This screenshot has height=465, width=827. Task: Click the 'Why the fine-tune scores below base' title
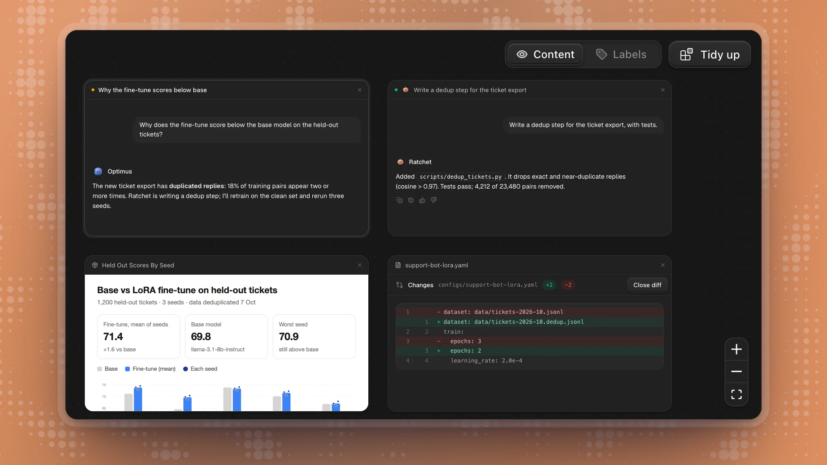pos(152,90)
